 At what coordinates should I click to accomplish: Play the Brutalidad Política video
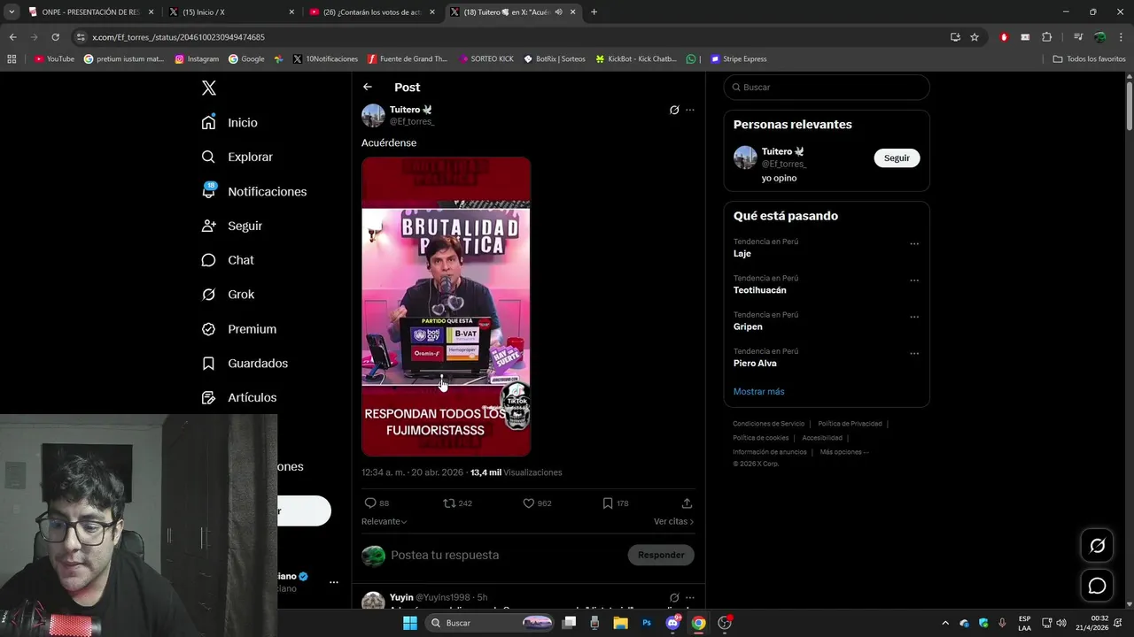pyautogui.click(x=446, y=306)
